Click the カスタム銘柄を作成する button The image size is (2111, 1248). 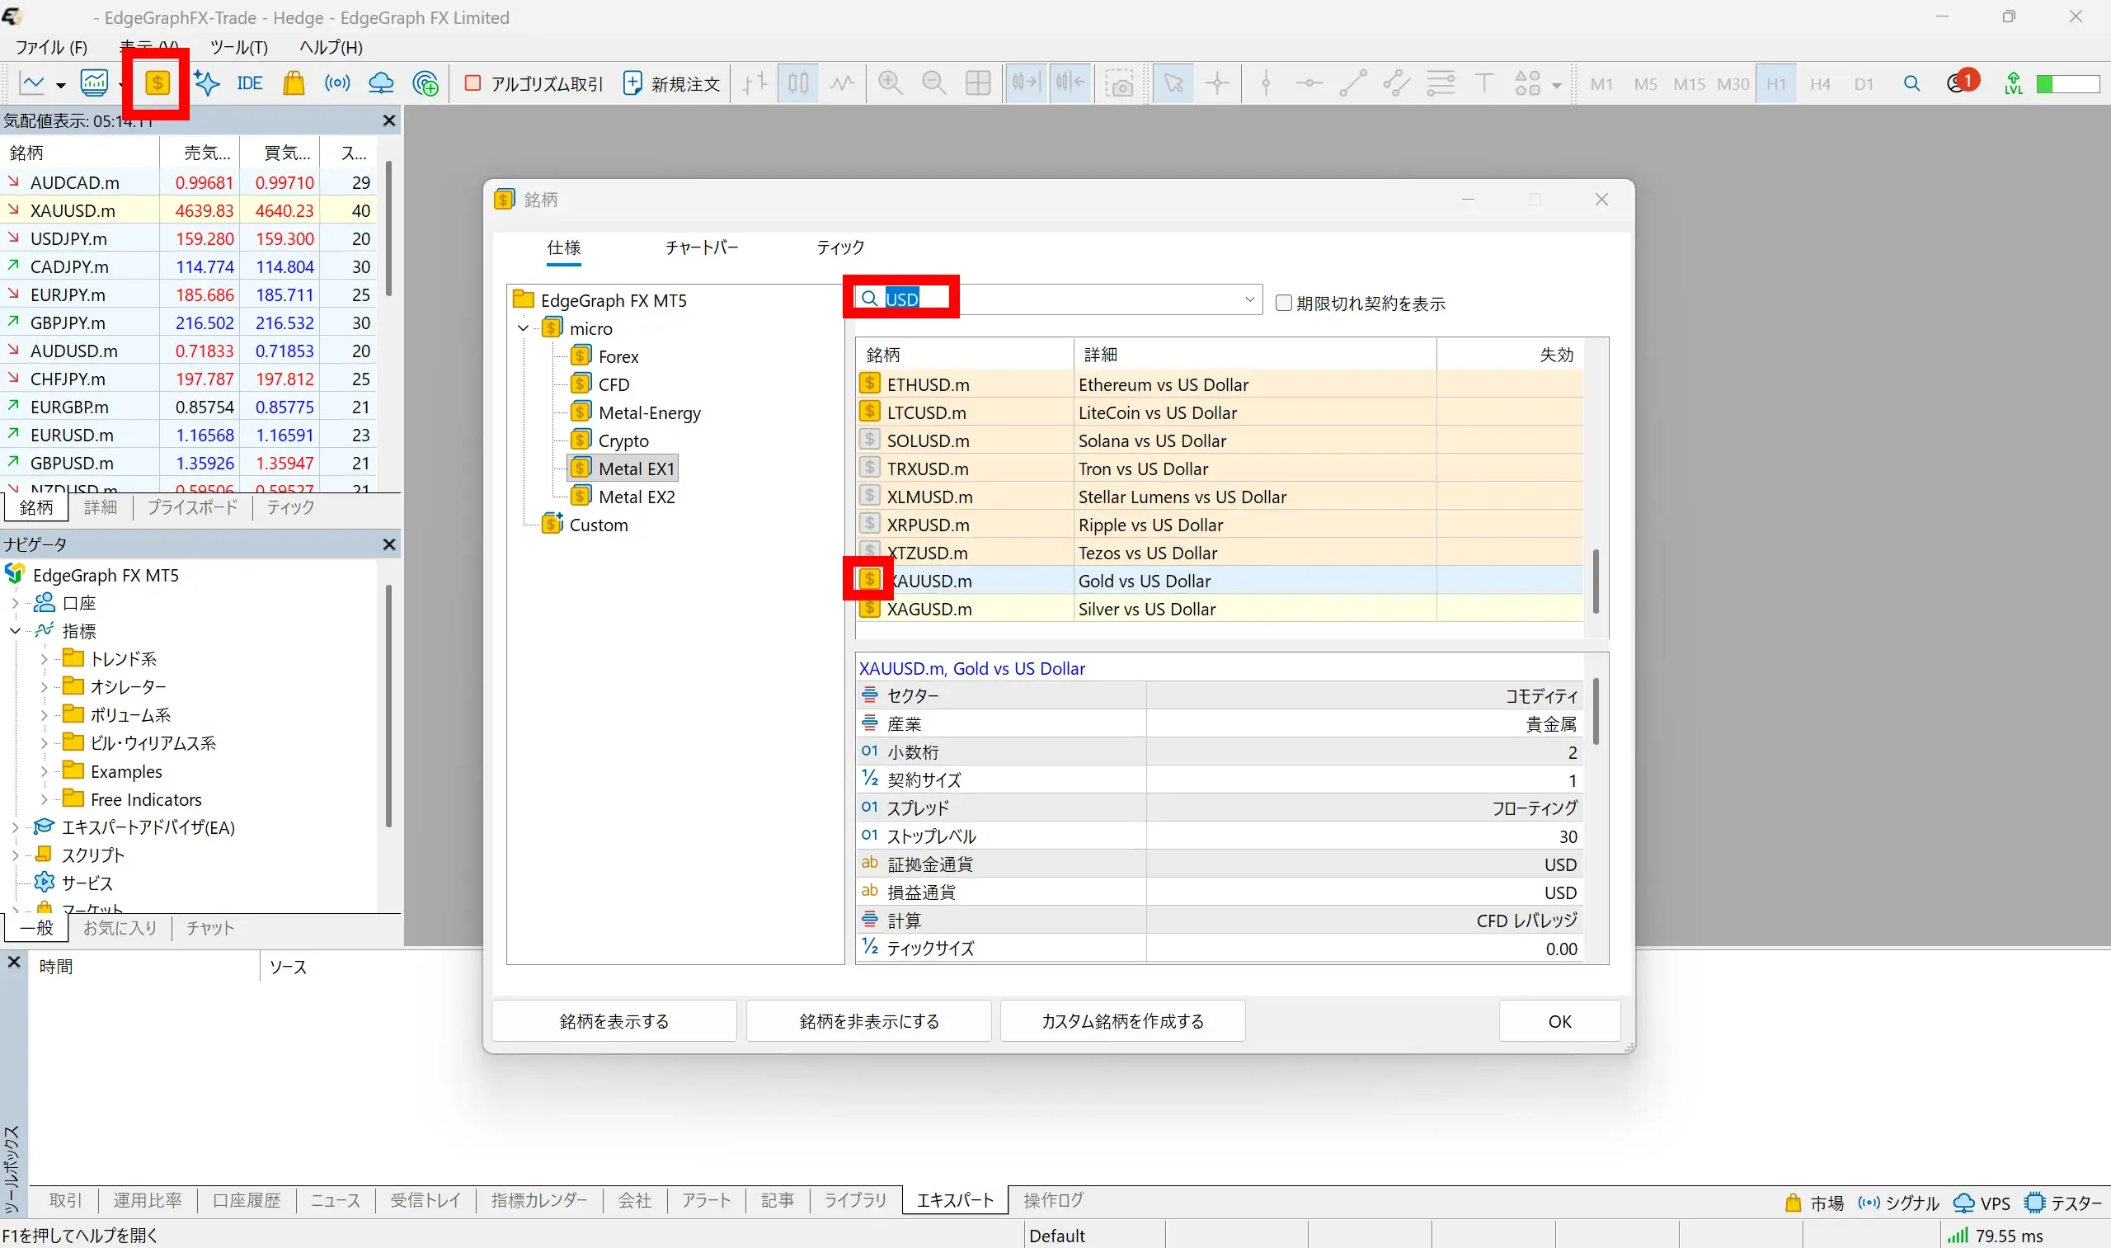click(1122, 1021)
